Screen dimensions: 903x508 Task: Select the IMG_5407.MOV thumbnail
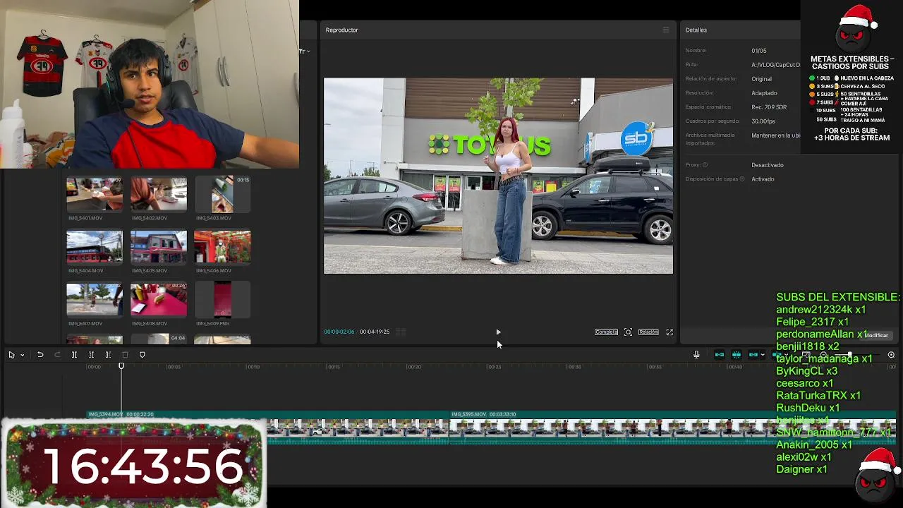(95, 300)
